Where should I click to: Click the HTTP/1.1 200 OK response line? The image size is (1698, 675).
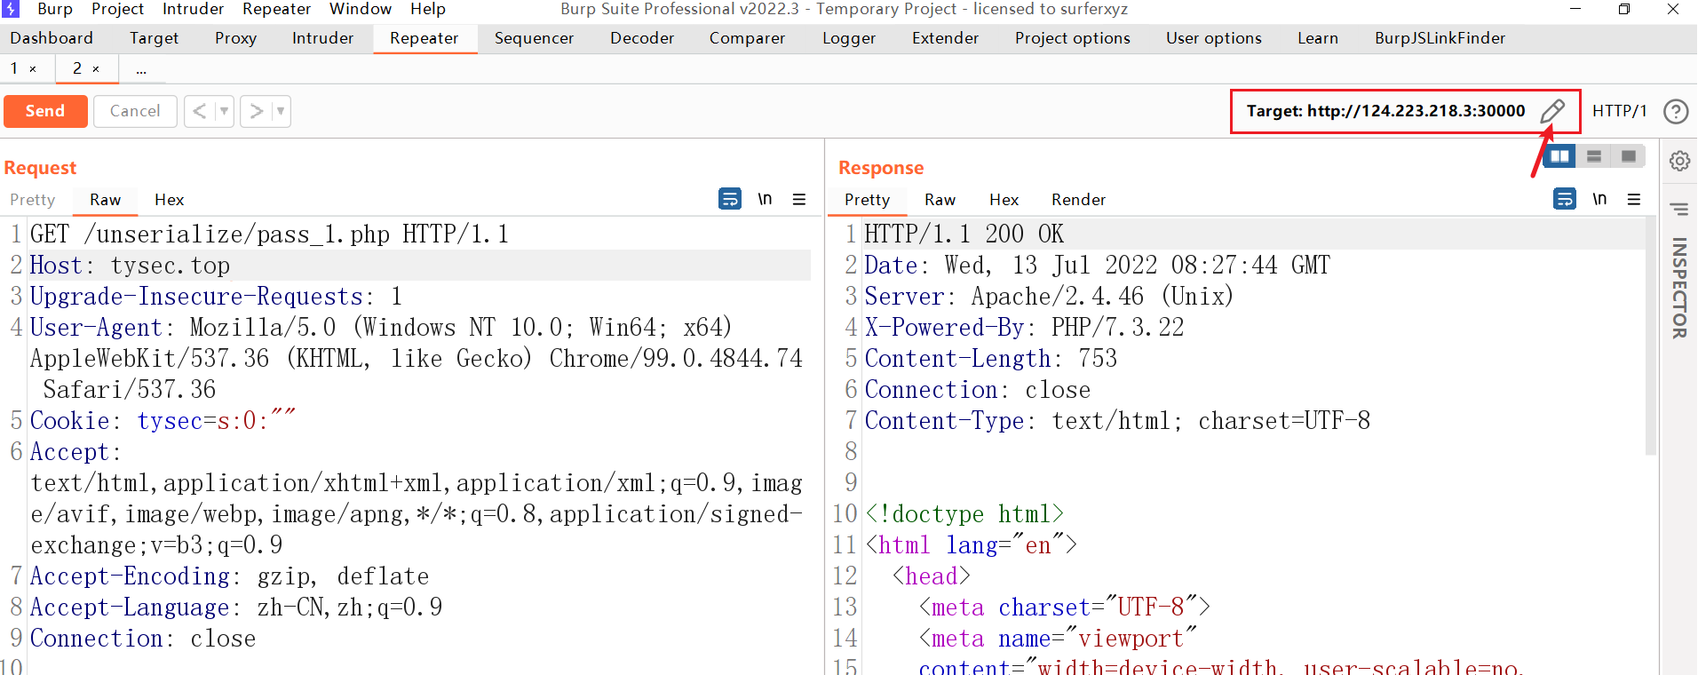click(964, 234)
